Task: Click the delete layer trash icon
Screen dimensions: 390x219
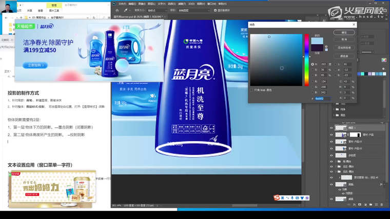Action: pos(382,205)
